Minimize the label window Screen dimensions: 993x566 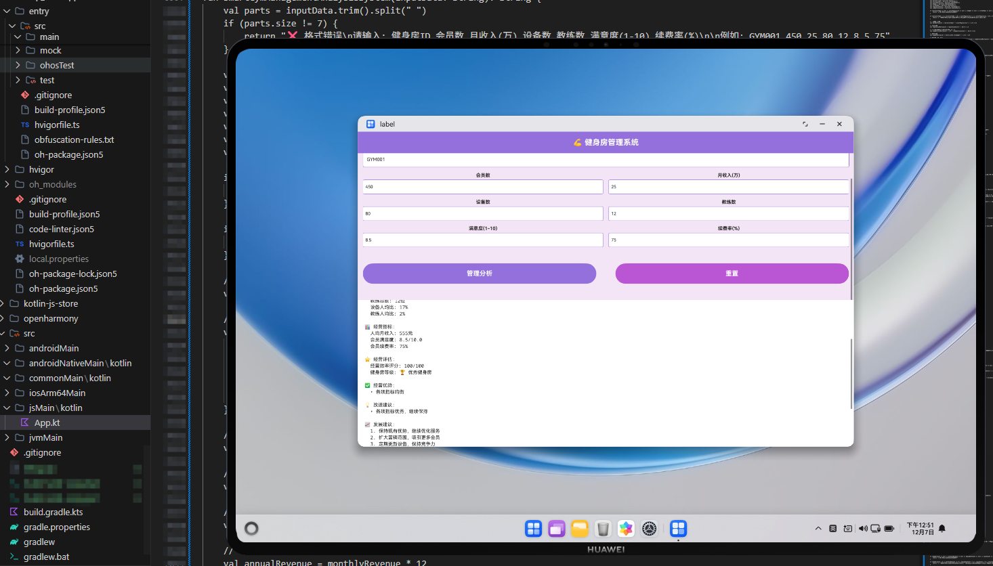point(822,124)
